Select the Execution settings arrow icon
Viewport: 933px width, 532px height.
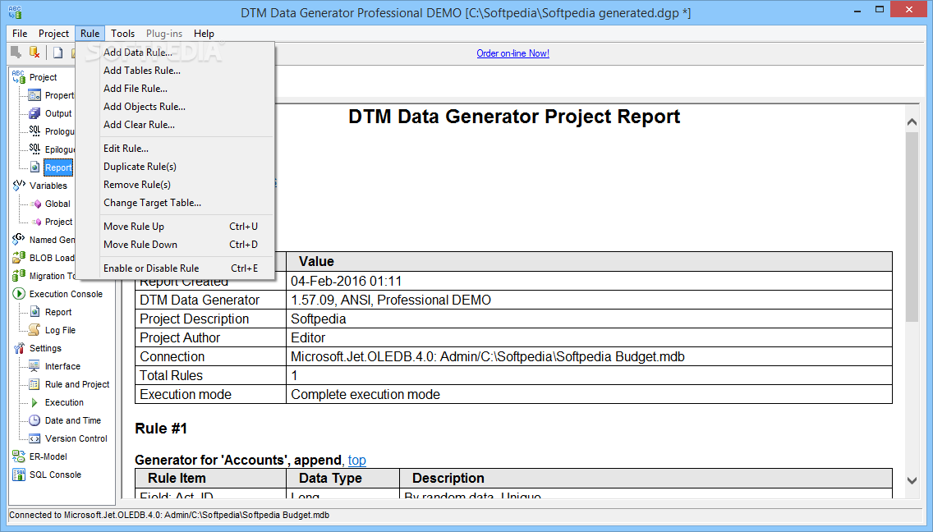35,402
